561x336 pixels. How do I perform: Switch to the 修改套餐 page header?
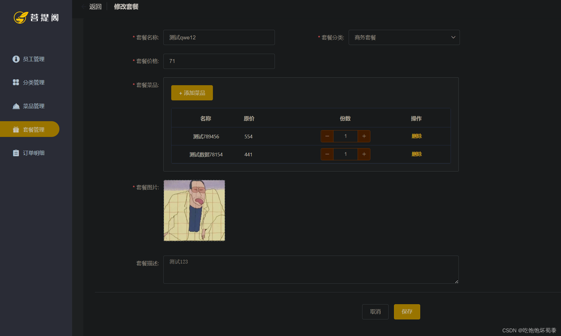[x=126, y=6]
